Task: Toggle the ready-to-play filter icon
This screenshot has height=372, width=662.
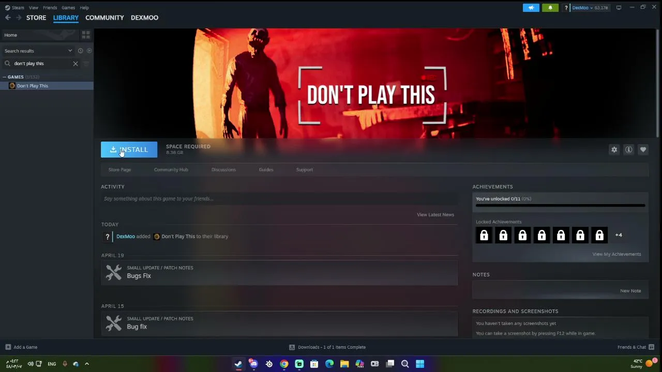Action: 89,51
